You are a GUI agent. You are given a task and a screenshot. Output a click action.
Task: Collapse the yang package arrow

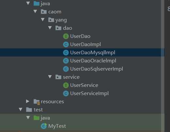coord(43,20)
